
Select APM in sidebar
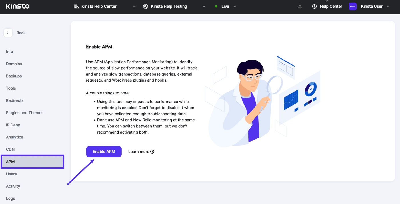32,162
